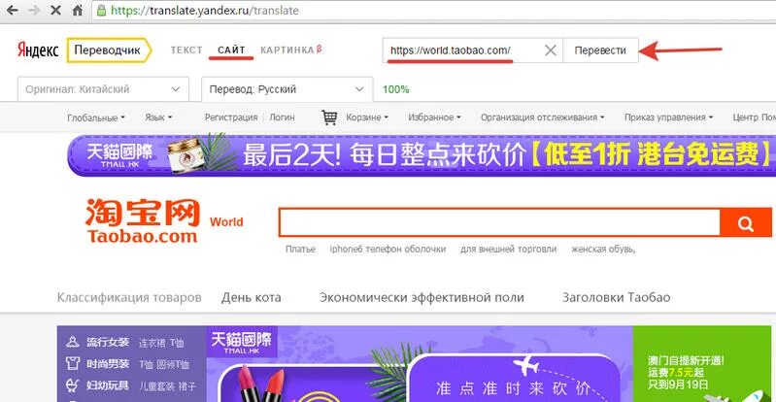Screen dimensions: 776x402
Task: Click the baby stroller category icon
Action: (x=73, y=385)
